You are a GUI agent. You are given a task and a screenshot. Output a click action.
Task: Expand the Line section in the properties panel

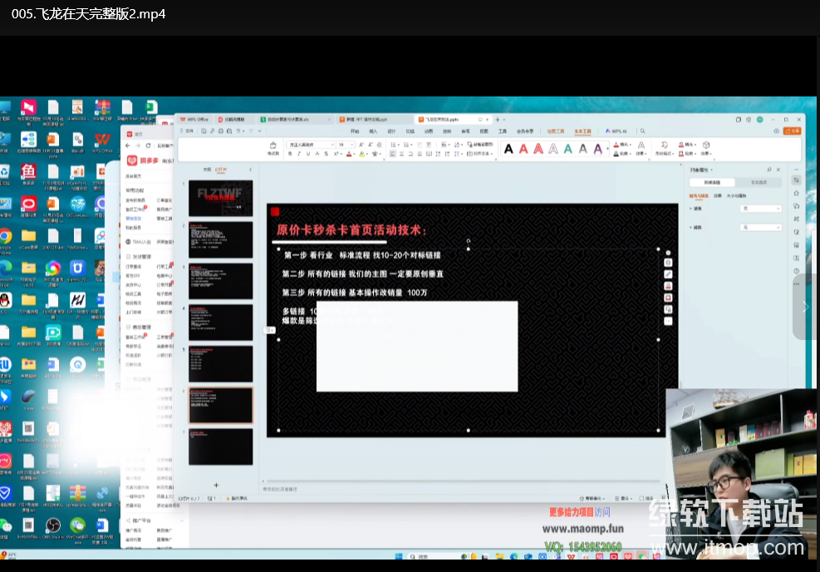coord(690,227)
